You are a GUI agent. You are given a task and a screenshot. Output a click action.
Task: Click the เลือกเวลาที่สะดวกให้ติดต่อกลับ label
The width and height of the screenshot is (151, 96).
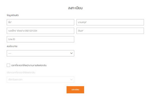click(x=21, y=72)
